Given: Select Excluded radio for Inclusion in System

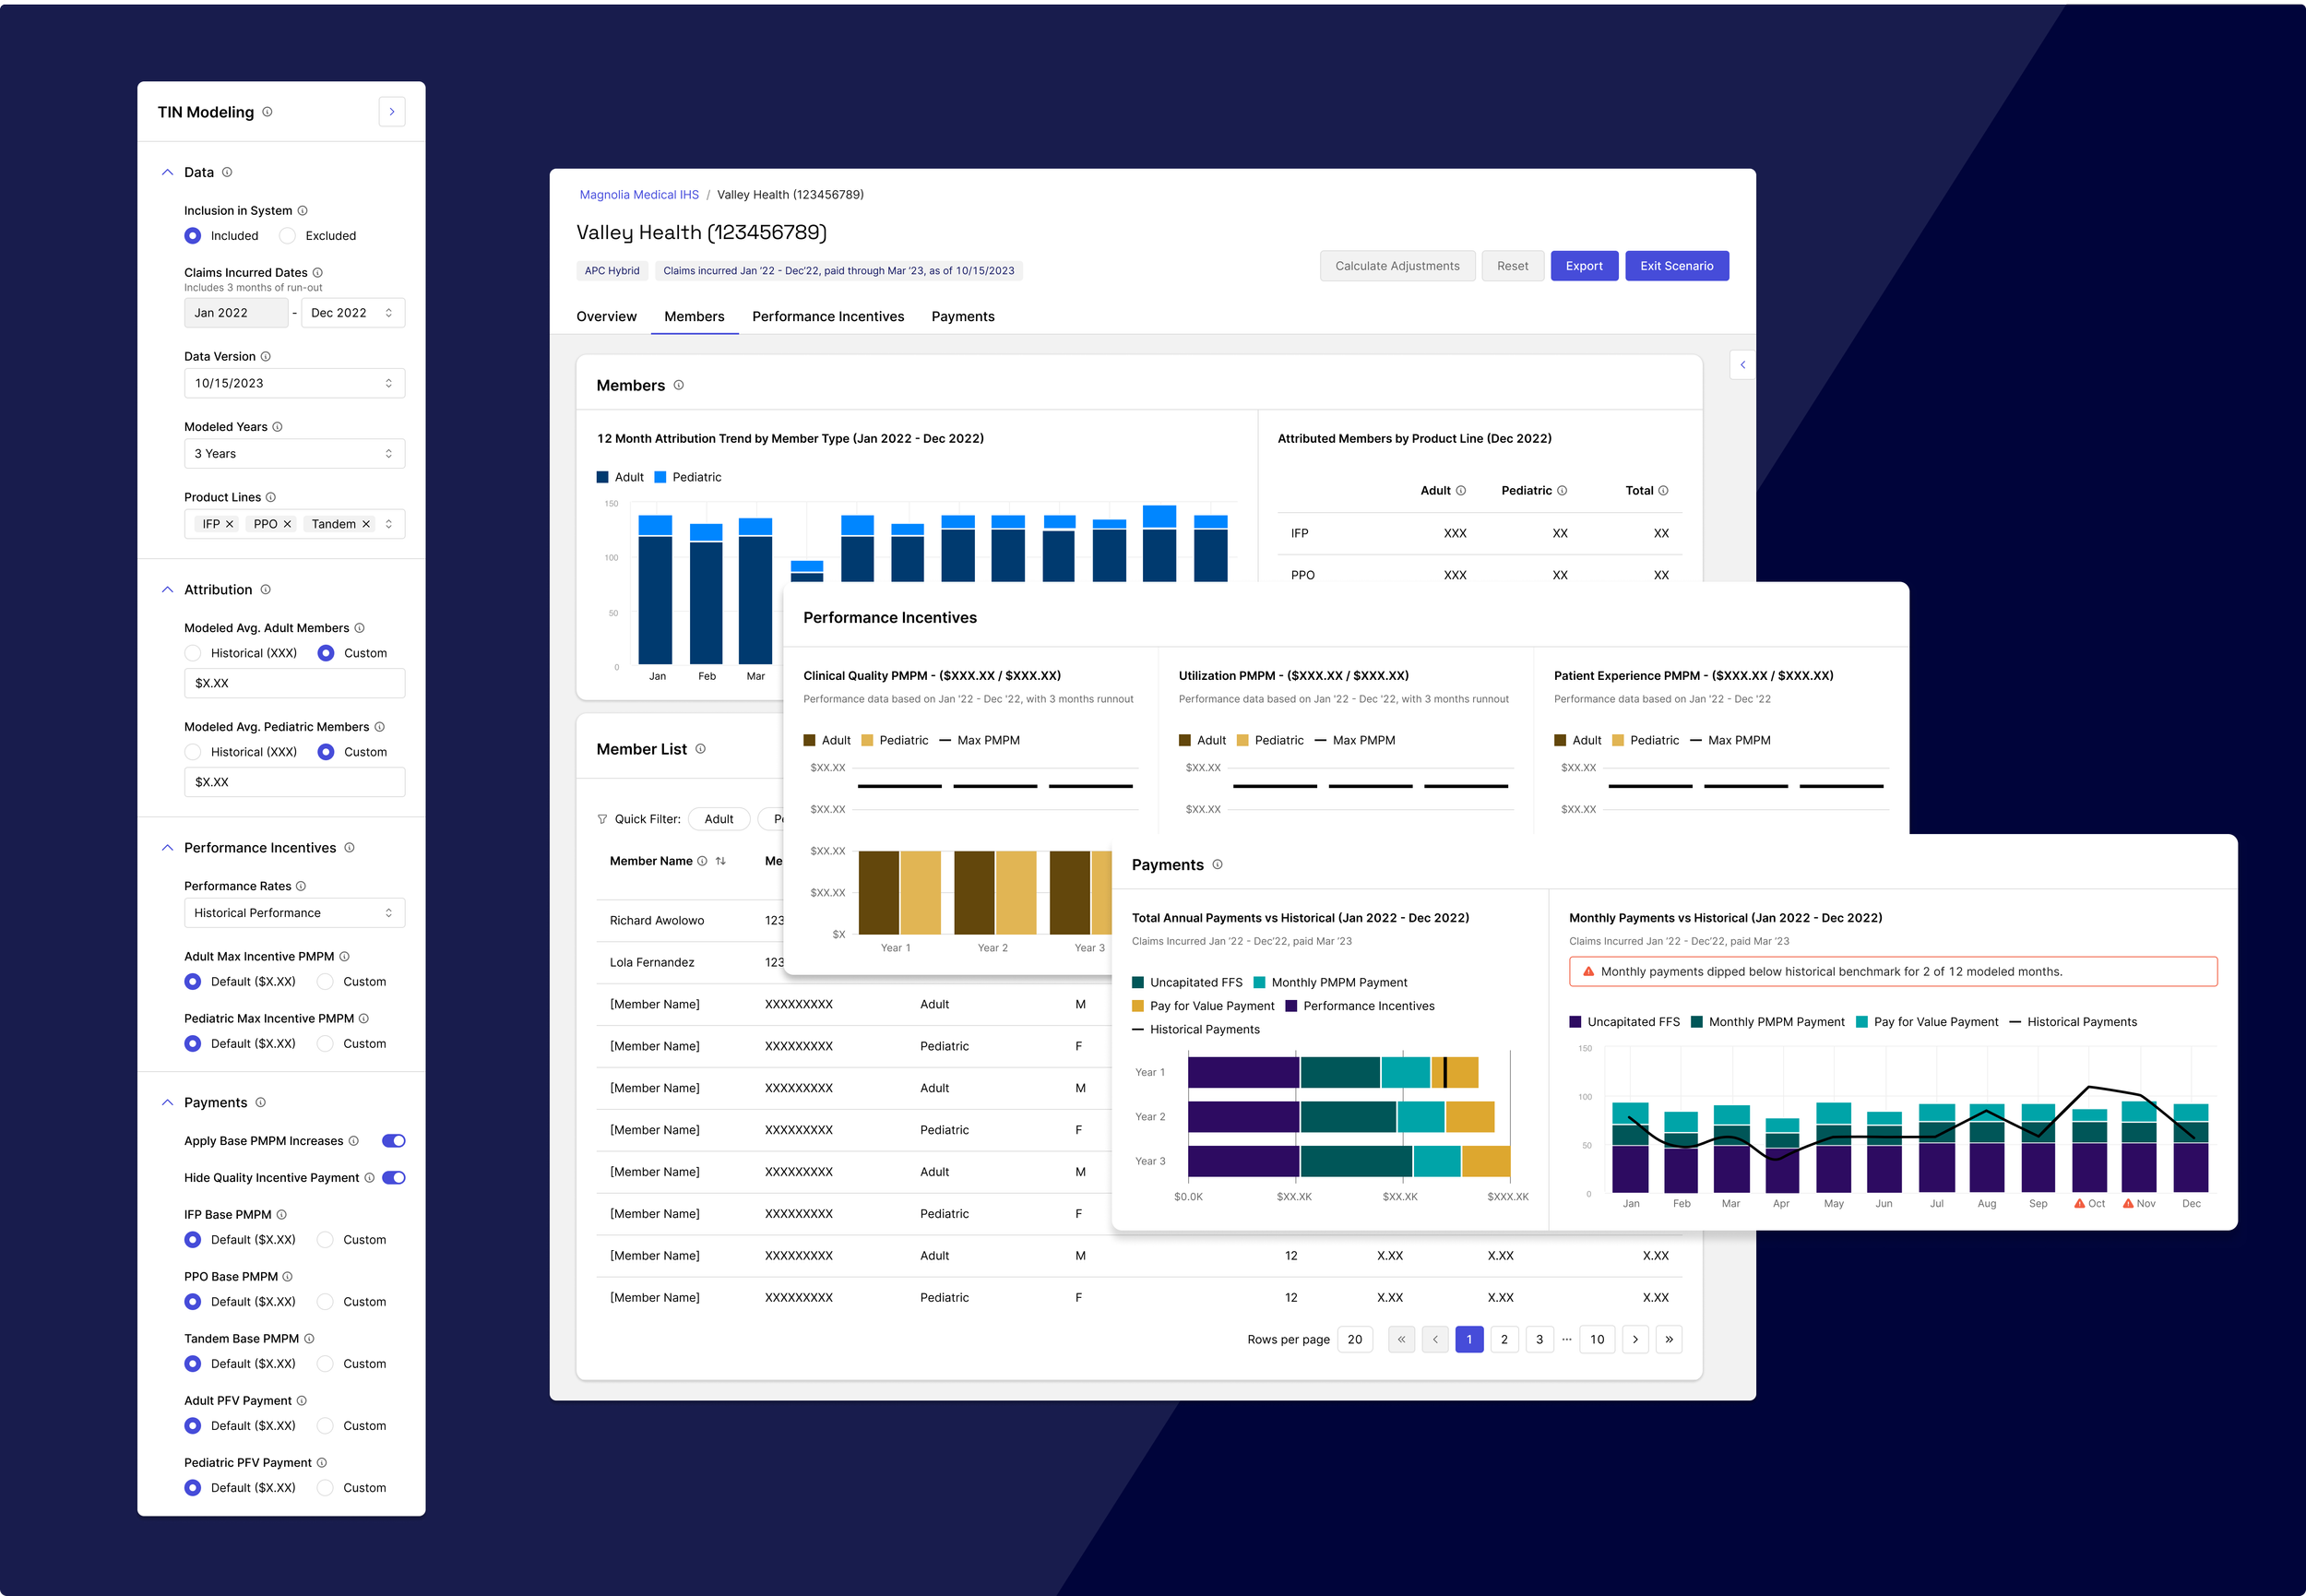Looking at the screenshot, I should pyautogui.click(x=288, y=236).
